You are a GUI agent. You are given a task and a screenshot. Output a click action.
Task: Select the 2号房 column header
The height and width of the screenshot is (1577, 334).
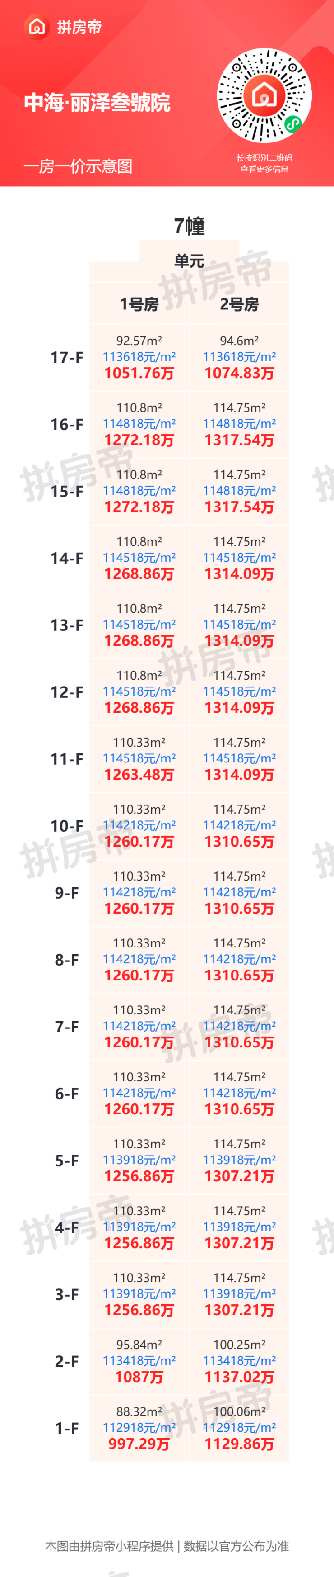coord(239,303)
